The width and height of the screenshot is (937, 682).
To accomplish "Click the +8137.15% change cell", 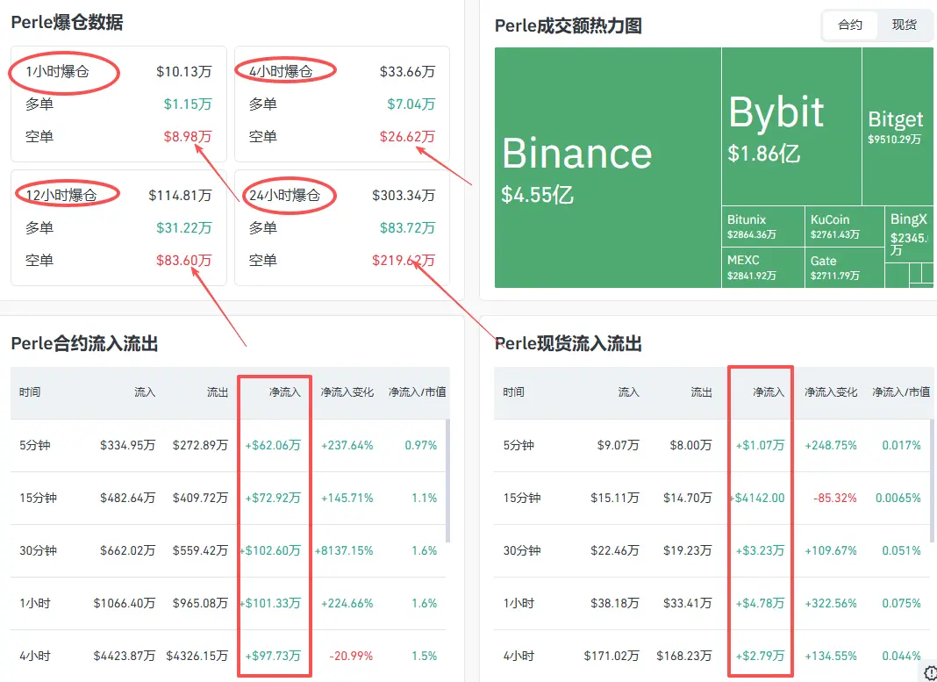I will 344,550.
